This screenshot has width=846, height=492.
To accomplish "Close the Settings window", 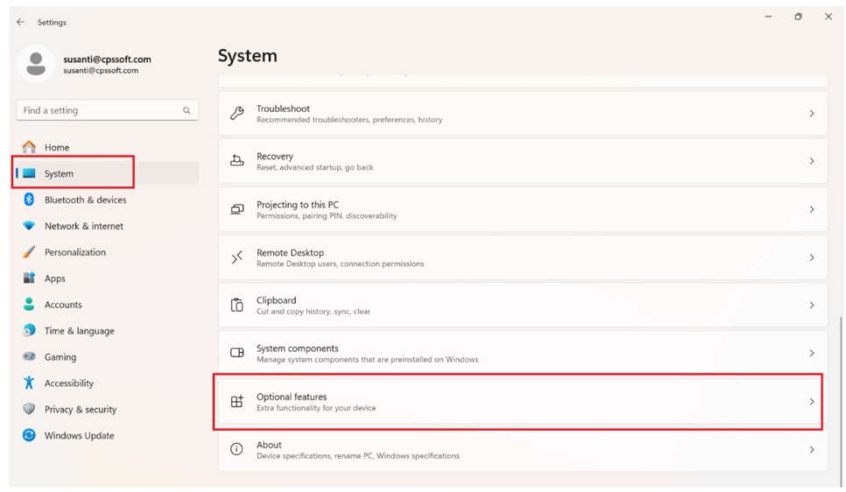I will pyautogui.click(x=829, y=17).
